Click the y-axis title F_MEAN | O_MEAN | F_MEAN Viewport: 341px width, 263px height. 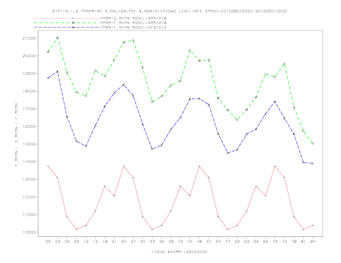[16, 135]
